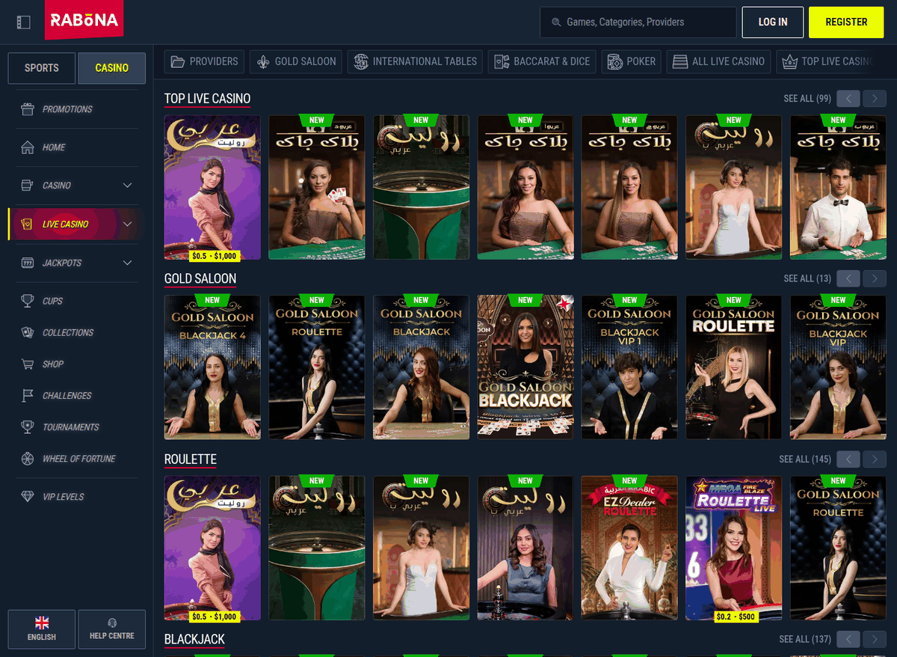
Task: Show previous Gold Saloon games arrow
Action: (x=848, y=278)
